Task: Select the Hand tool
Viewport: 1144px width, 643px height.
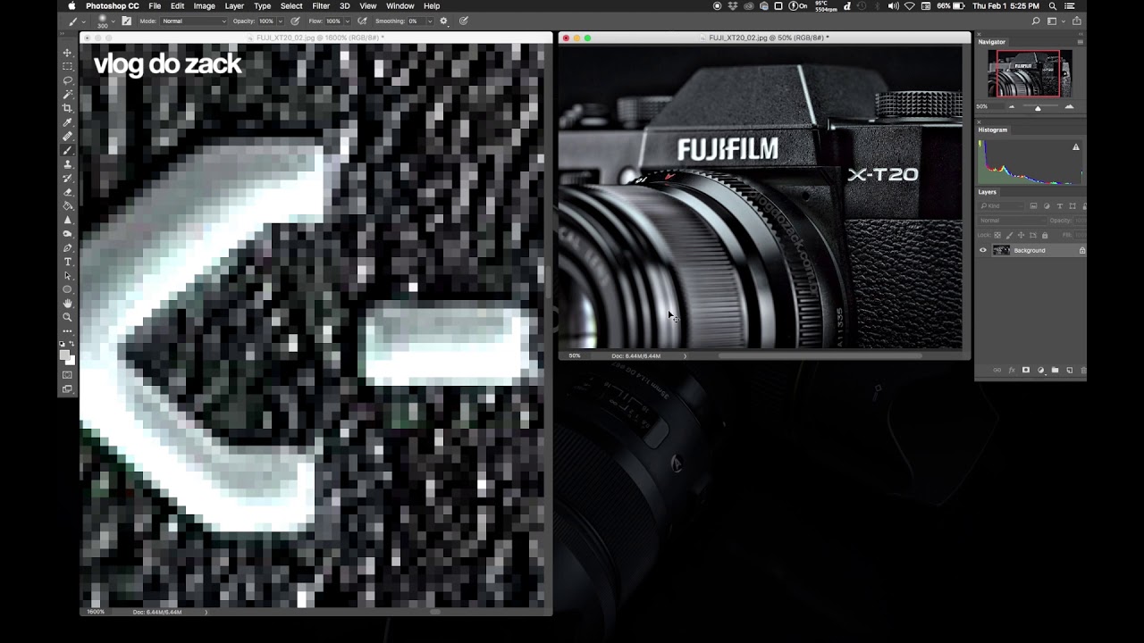Action: click(67, 304)
